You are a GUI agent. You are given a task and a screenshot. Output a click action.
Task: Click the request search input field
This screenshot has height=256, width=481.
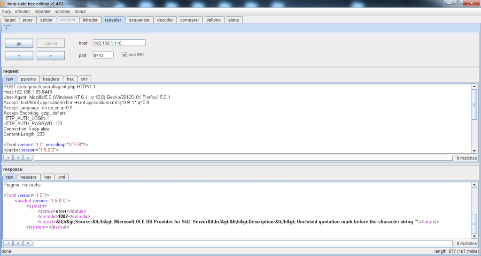[x=243, y=158]
